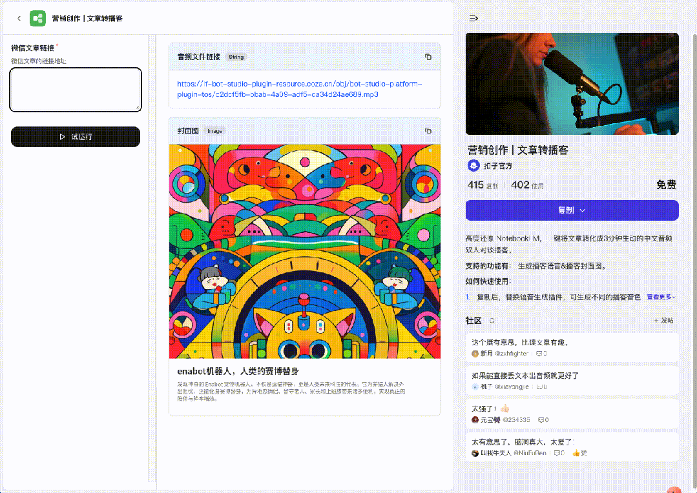Click the String type tag
Screen dimensions: 697x493
[236, 57]
